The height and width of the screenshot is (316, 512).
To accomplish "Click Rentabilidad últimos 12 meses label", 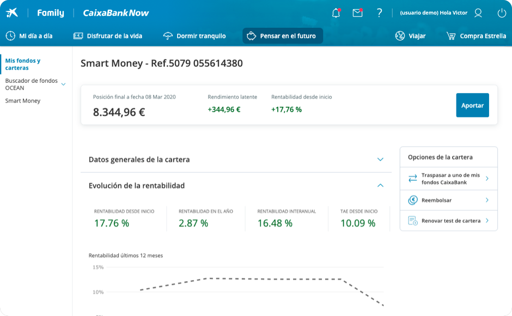I will 126,256.
